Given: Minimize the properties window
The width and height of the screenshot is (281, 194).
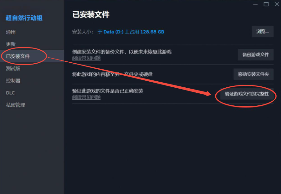Looking at the screenshot, I should click(x=255, y=4).
